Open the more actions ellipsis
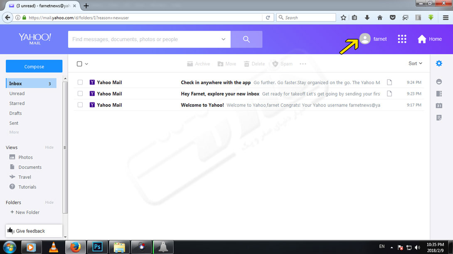 [303, 64]
